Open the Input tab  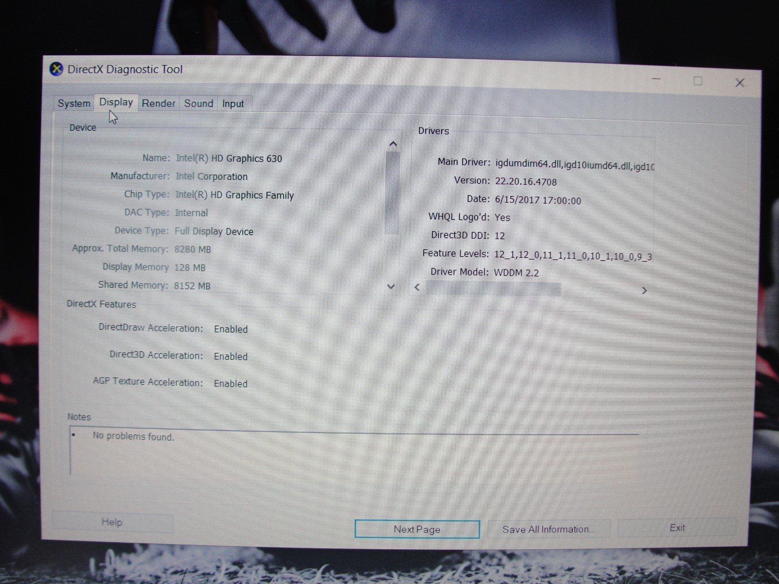pyautogui.click(x=233, y=104)
